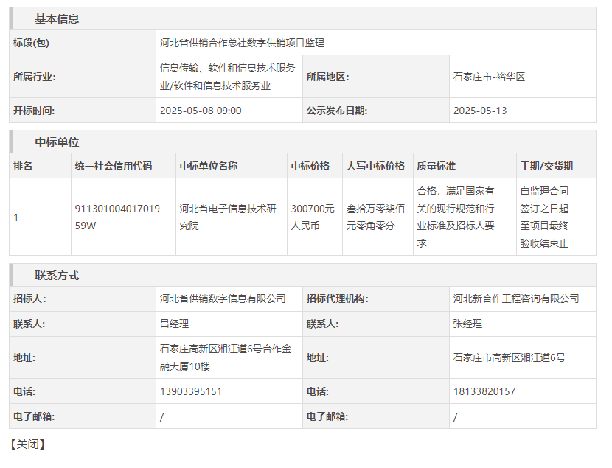Select credit code 91130100401701959W

click(x=117, y=217)
